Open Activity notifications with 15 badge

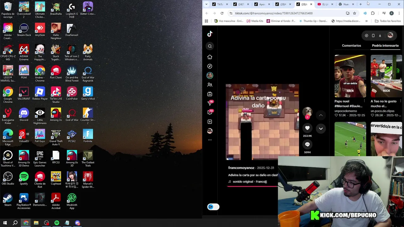[210, 103]
